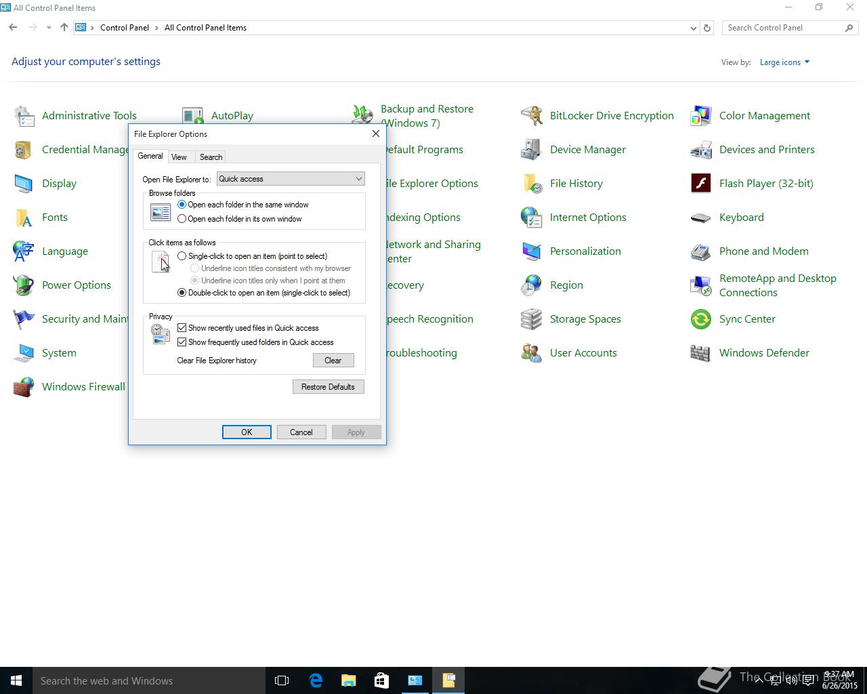
Task: Open Windows Start button
Action: click(x=16, y=680)
